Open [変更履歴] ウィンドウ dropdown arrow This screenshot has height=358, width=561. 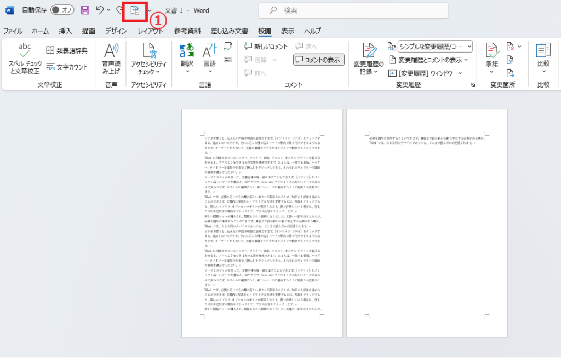(460, 73)
